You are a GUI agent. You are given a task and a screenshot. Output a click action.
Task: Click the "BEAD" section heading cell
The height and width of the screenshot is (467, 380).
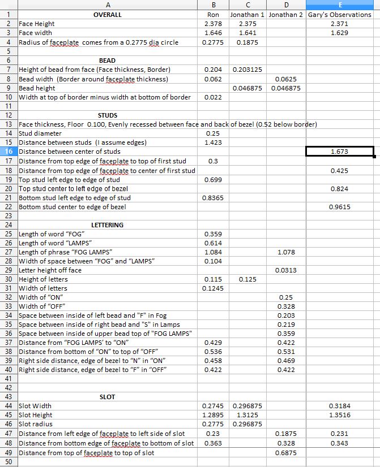pyautogui.click(x=107, y=60)
